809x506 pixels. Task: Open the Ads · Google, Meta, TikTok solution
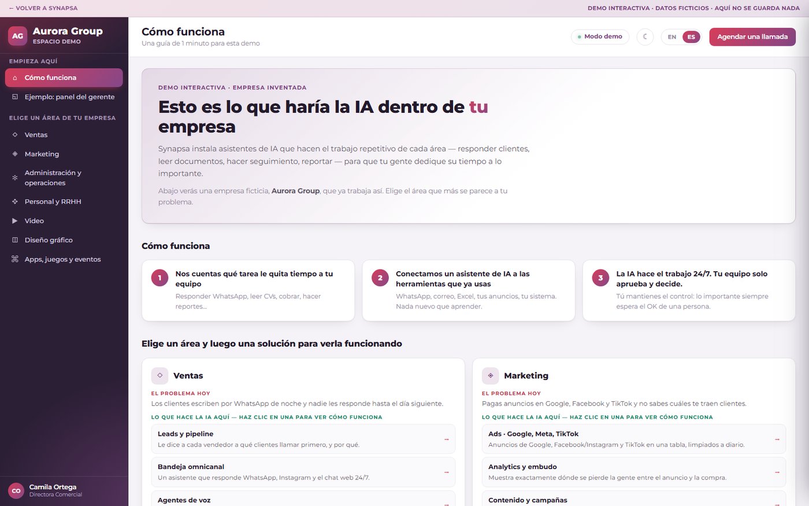click(634, 439)
